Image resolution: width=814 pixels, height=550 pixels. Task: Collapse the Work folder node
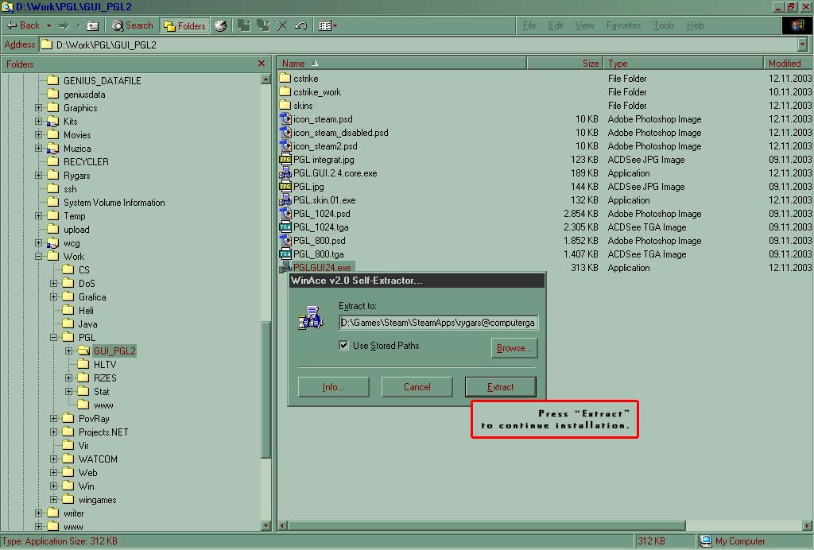[x=38, y=256]
